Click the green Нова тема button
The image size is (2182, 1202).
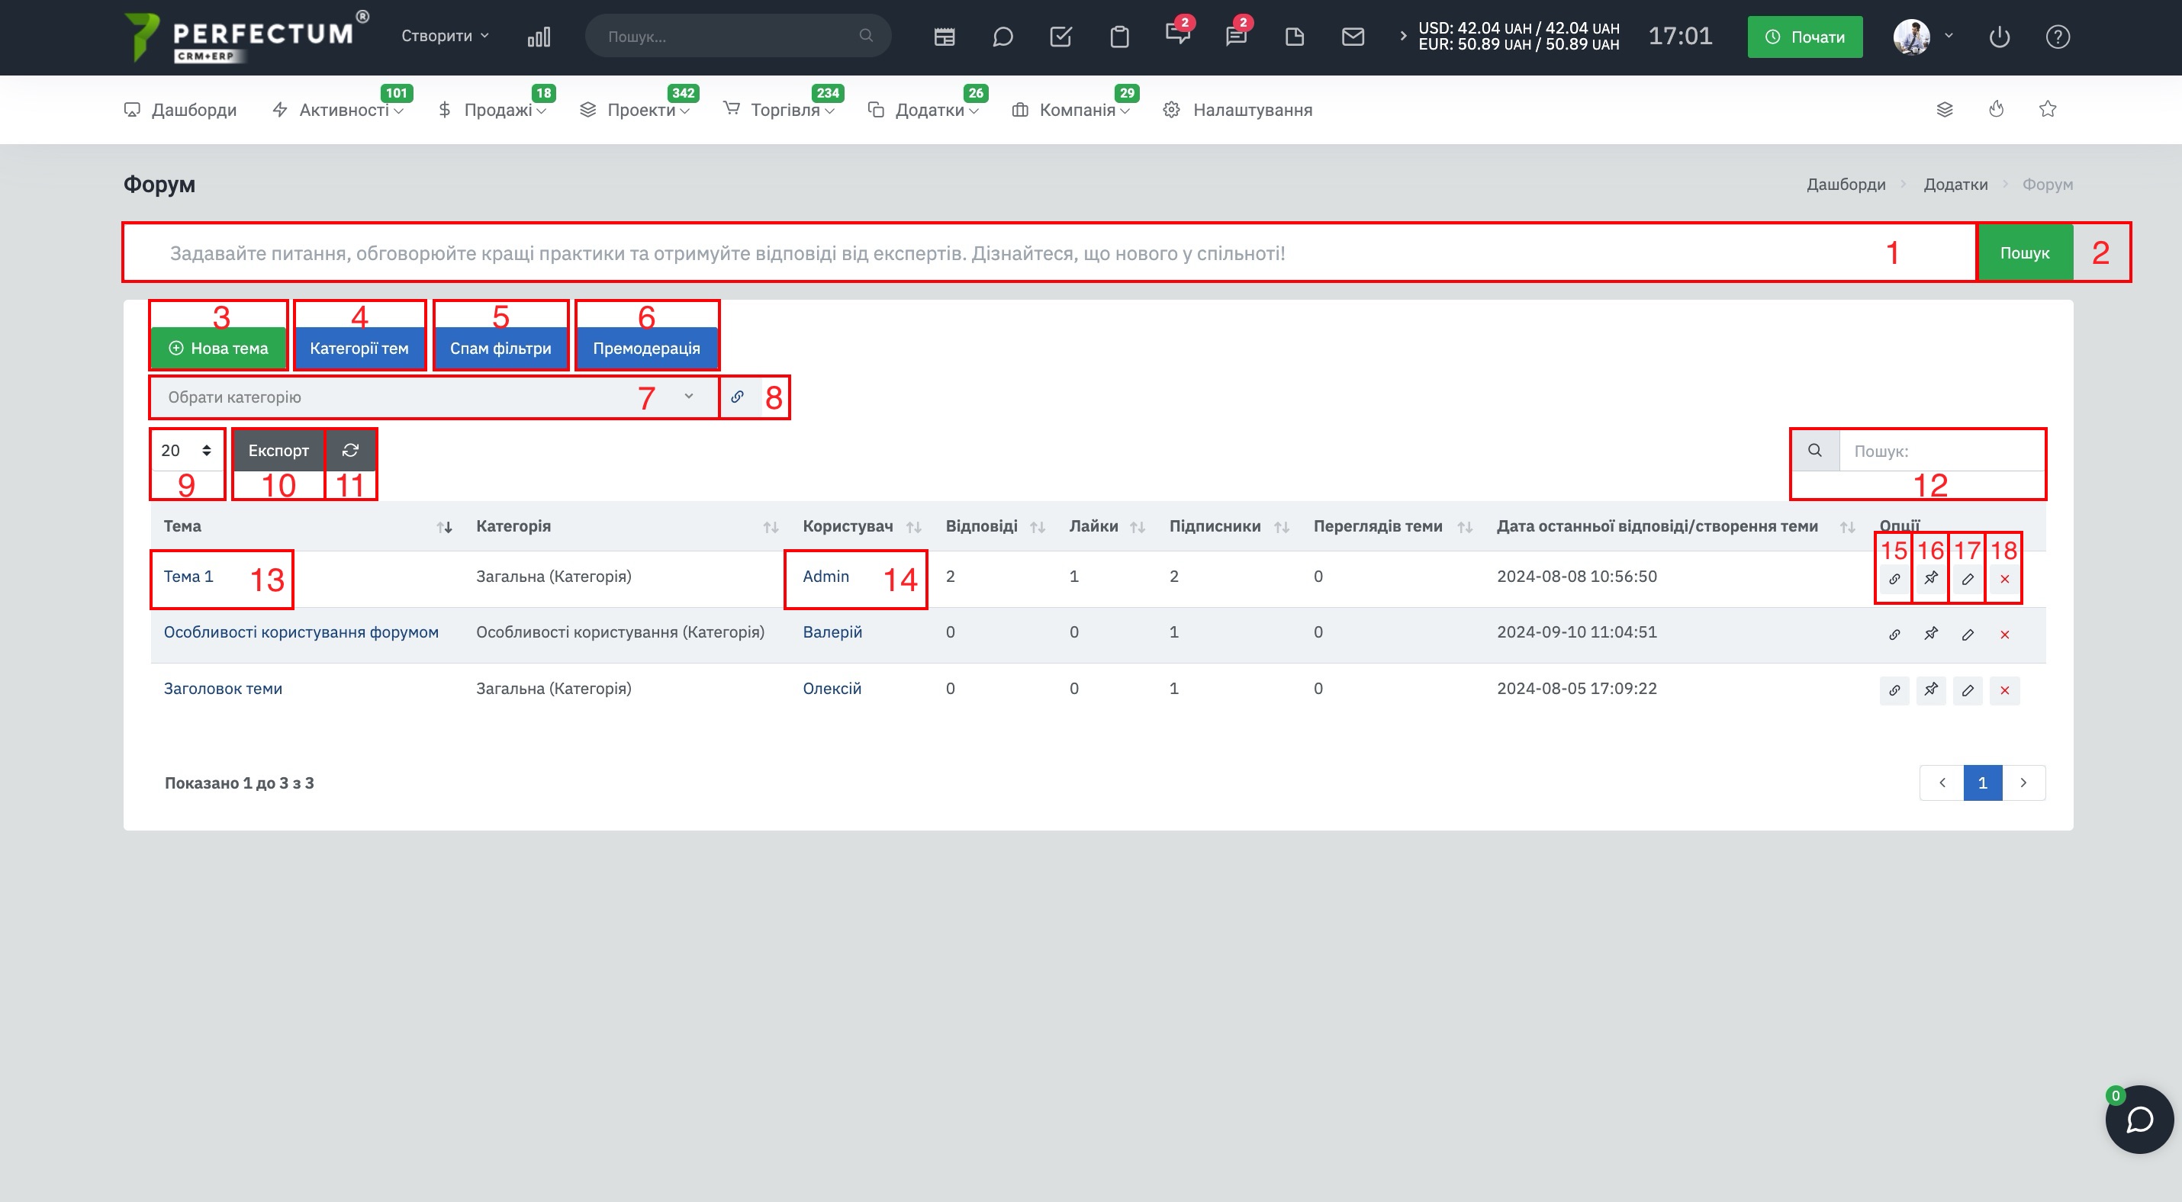coord(218,348)
